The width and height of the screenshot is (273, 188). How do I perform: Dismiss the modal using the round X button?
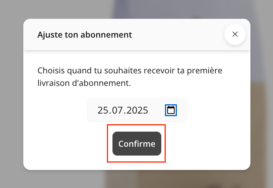[235, 34]
